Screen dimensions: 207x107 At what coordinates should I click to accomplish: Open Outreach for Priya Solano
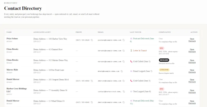(x=192, y=40)
